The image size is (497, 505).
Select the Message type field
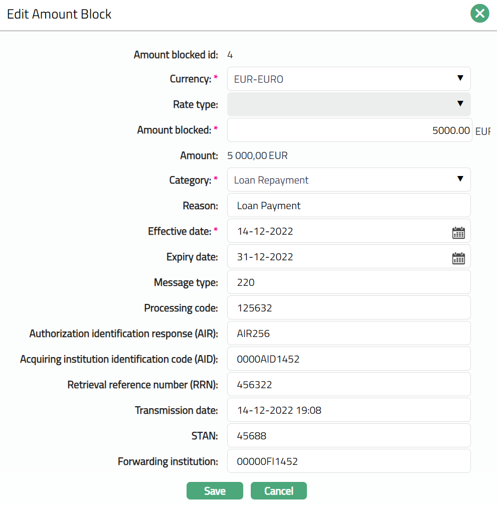349,282
